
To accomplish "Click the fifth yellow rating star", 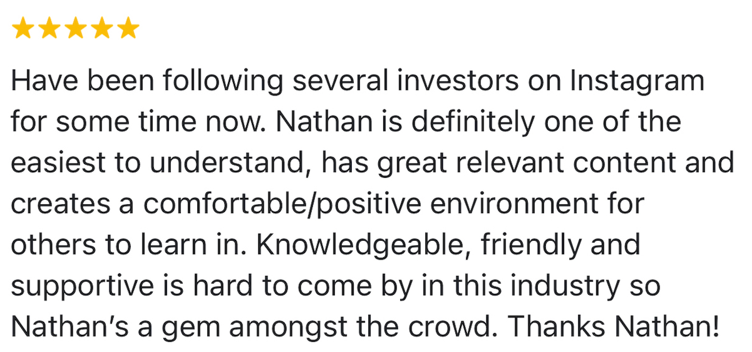I will tap(128, 28).
